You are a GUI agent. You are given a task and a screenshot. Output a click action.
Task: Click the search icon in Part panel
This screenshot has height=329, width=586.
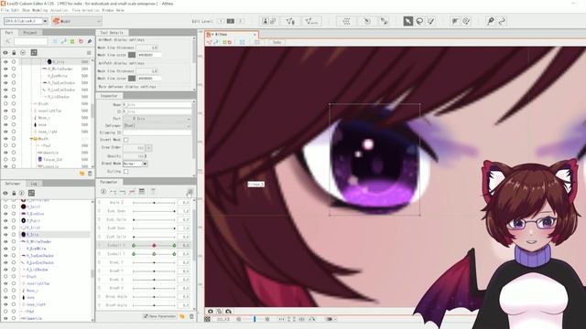point(7,41)
